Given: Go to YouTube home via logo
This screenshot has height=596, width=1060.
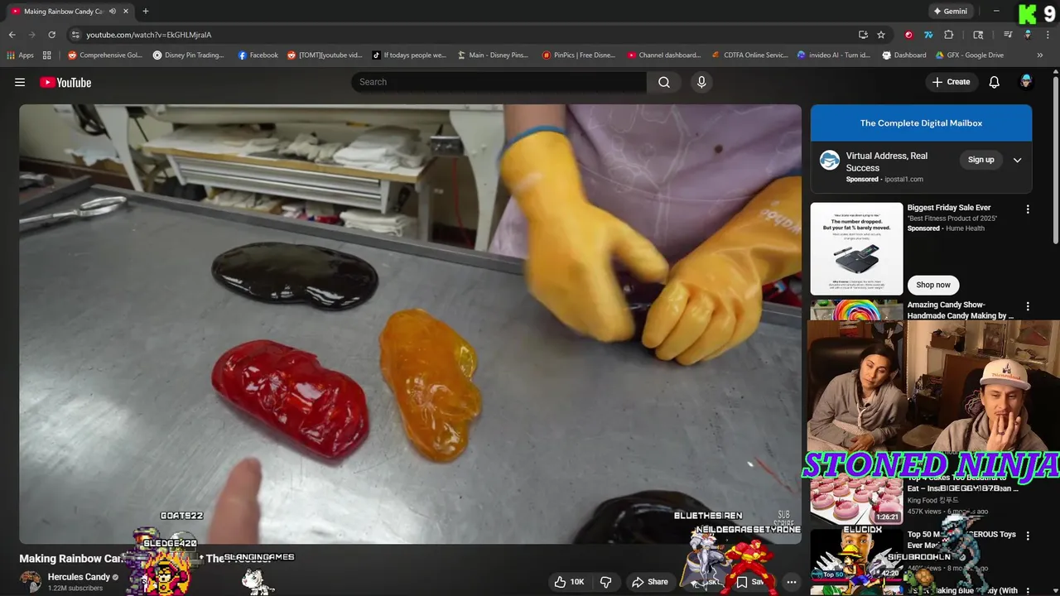Looking at the screenshot, I should [65, 82].
